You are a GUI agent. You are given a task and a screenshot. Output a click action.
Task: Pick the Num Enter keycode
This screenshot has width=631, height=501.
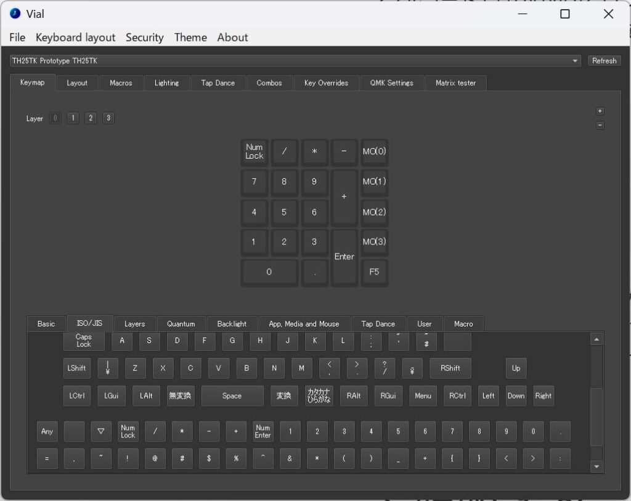coord(263,432)
